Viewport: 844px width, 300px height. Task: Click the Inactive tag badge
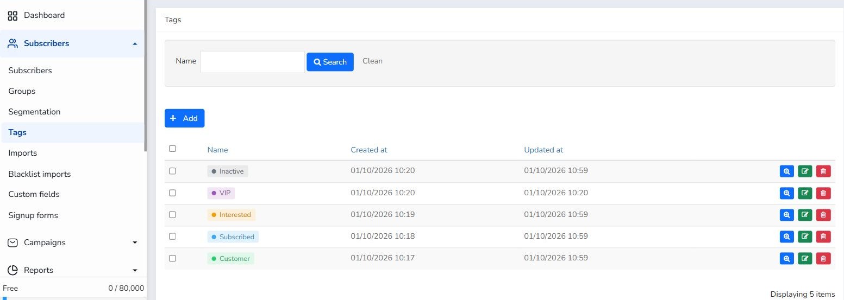(228, 171)
